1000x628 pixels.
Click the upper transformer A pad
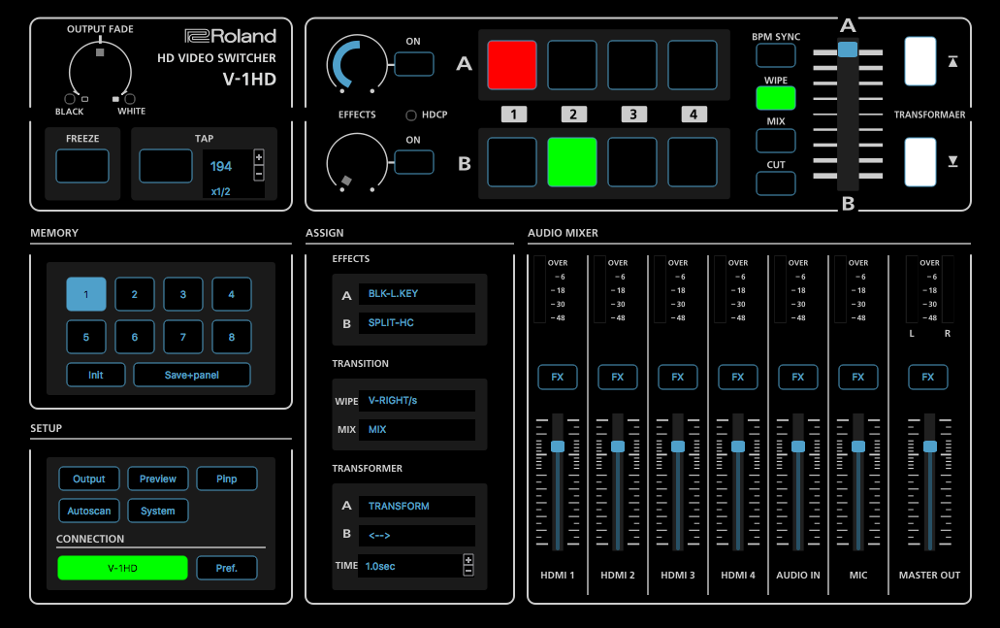point(920,61)
